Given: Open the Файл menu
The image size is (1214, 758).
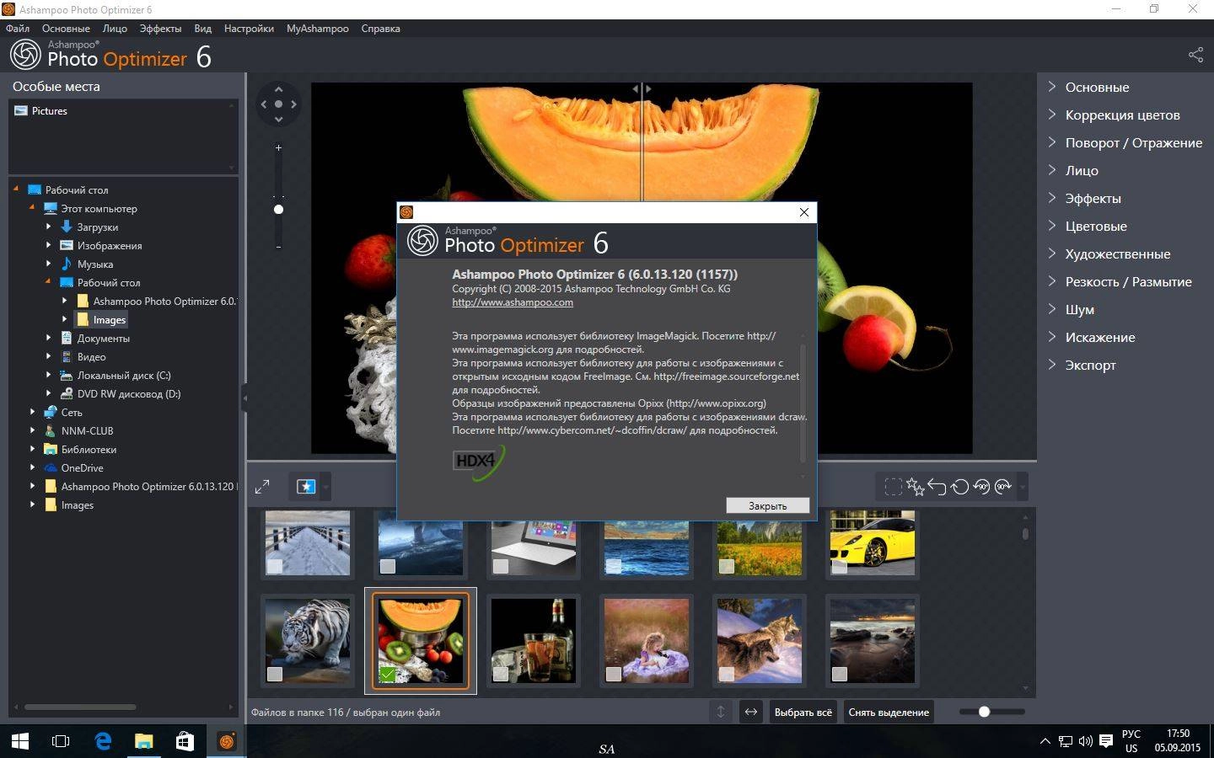Looking at the screenshot, I should [18, 28].
